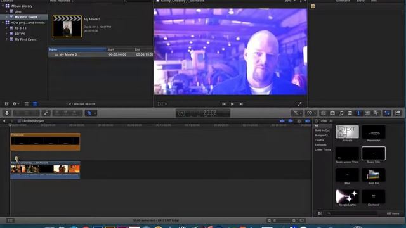Screen dimensions: 406x228
Task: Select the Elements titles category
Action: (x=320, y=145)
